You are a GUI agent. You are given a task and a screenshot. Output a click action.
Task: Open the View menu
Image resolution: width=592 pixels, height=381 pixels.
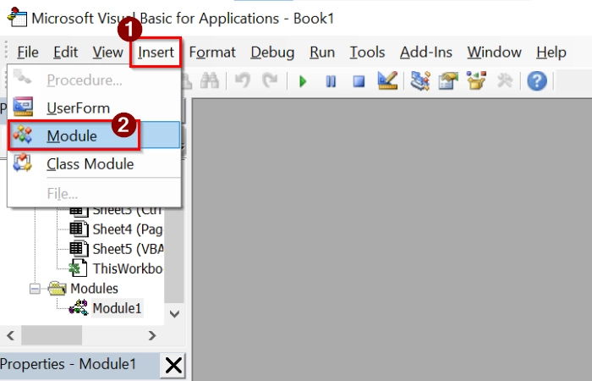click(107, 52)
